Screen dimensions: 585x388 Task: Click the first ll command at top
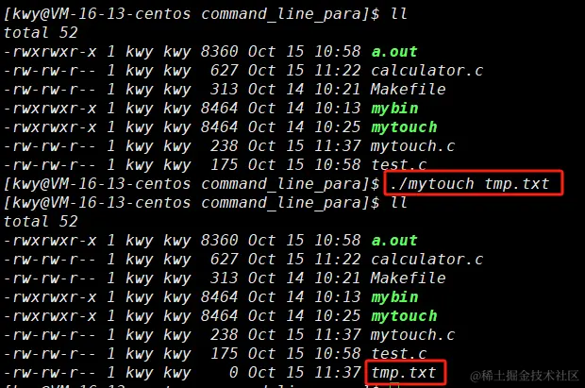399,14
